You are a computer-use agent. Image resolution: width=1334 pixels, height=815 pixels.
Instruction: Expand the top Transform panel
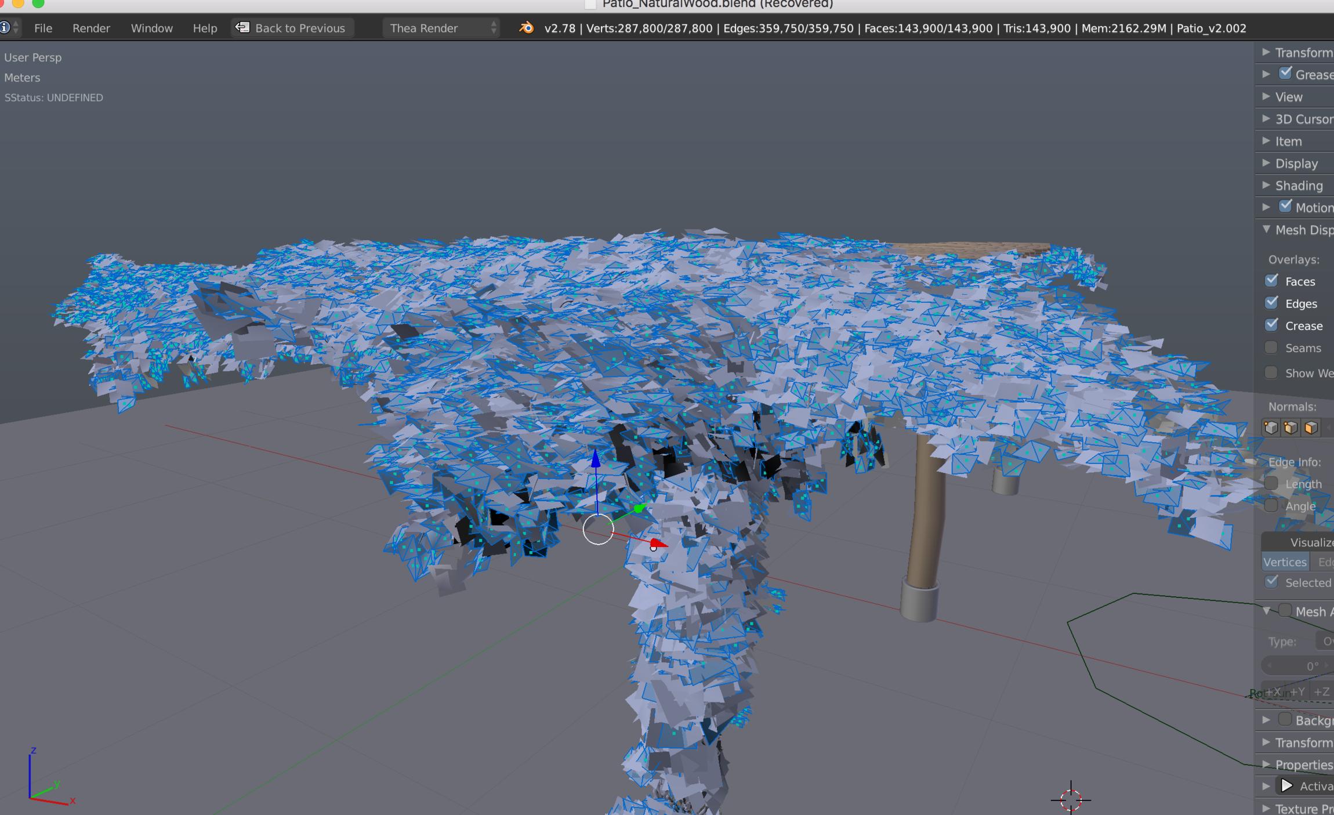click(x=1266, y=52)
